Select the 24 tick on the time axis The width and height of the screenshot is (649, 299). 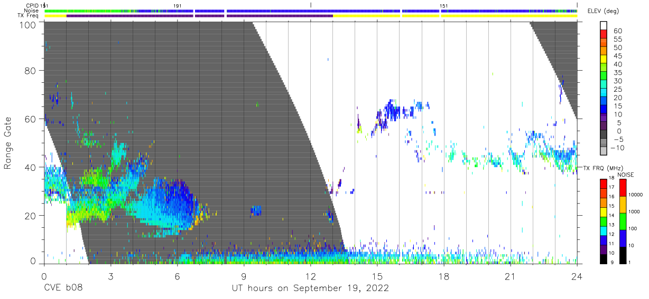click(577, 276)
